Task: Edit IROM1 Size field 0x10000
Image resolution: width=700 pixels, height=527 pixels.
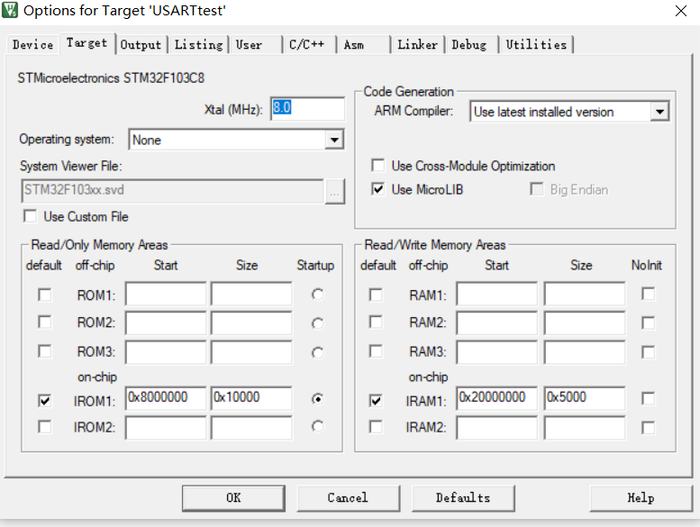Action: click(x=251, y=398)
